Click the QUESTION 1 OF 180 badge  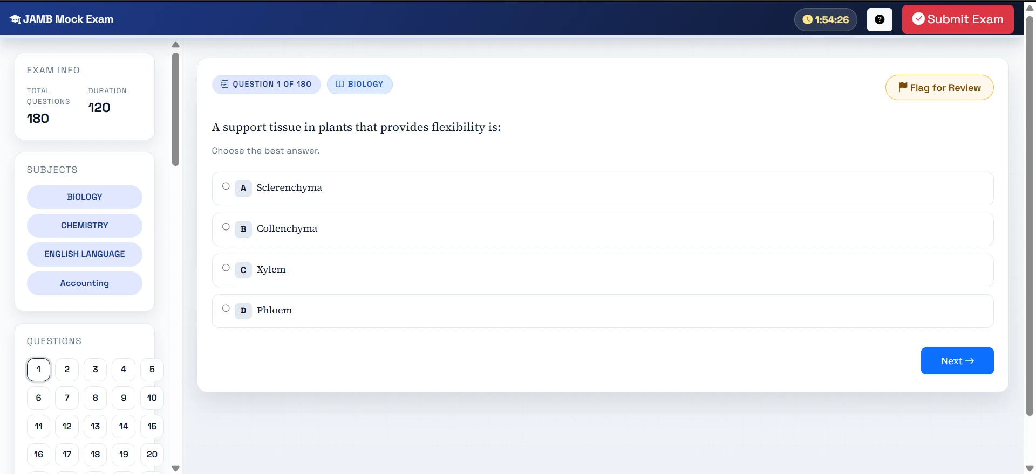[x=267, y=84]
